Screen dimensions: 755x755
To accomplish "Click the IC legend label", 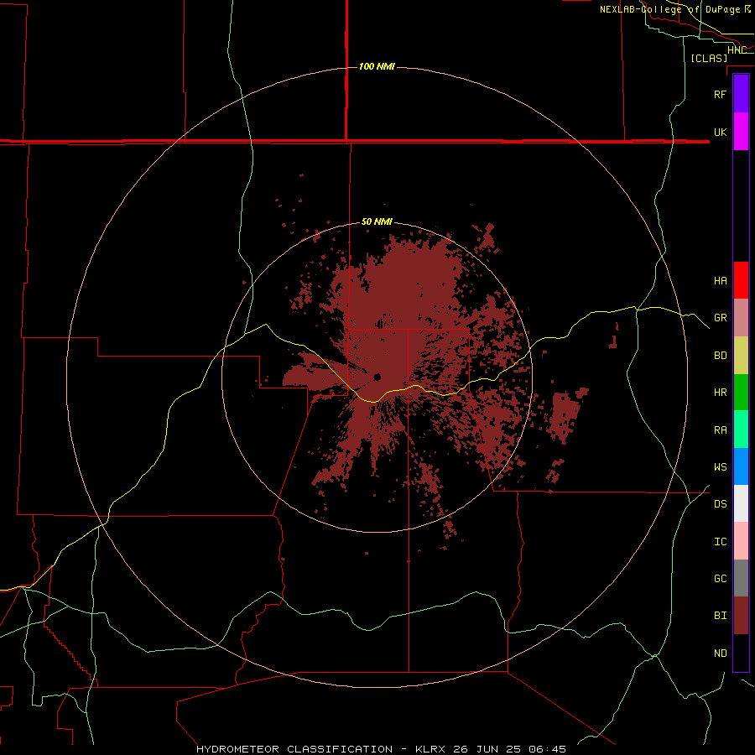I will tap(720, 542).
